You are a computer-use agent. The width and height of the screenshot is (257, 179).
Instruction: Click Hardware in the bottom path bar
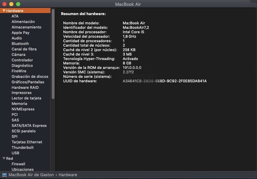68,175
